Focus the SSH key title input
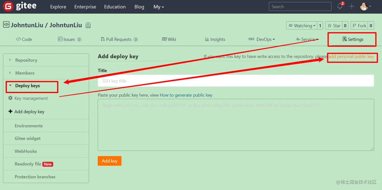Screen dimensions: 382x190 coord(236,81)
